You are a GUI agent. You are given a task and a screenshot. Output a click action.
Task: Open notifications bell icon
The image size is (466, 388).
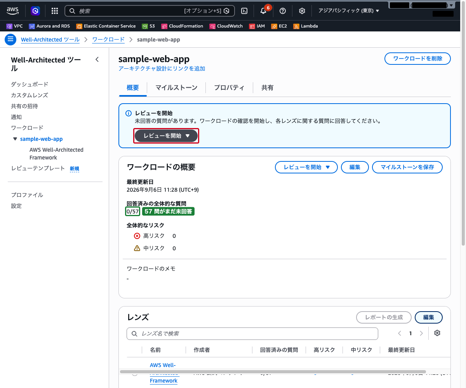point(263,11)
